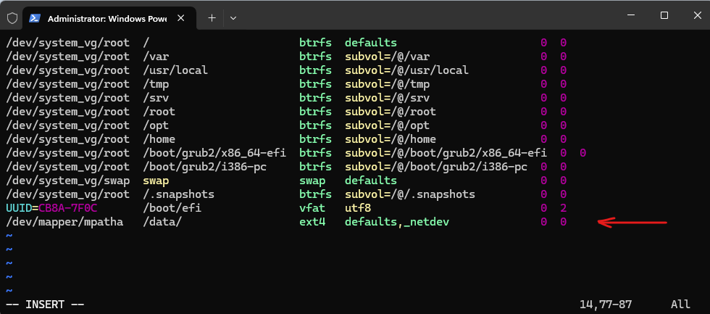Minimize the terminal window

click(x=631, y=15)
